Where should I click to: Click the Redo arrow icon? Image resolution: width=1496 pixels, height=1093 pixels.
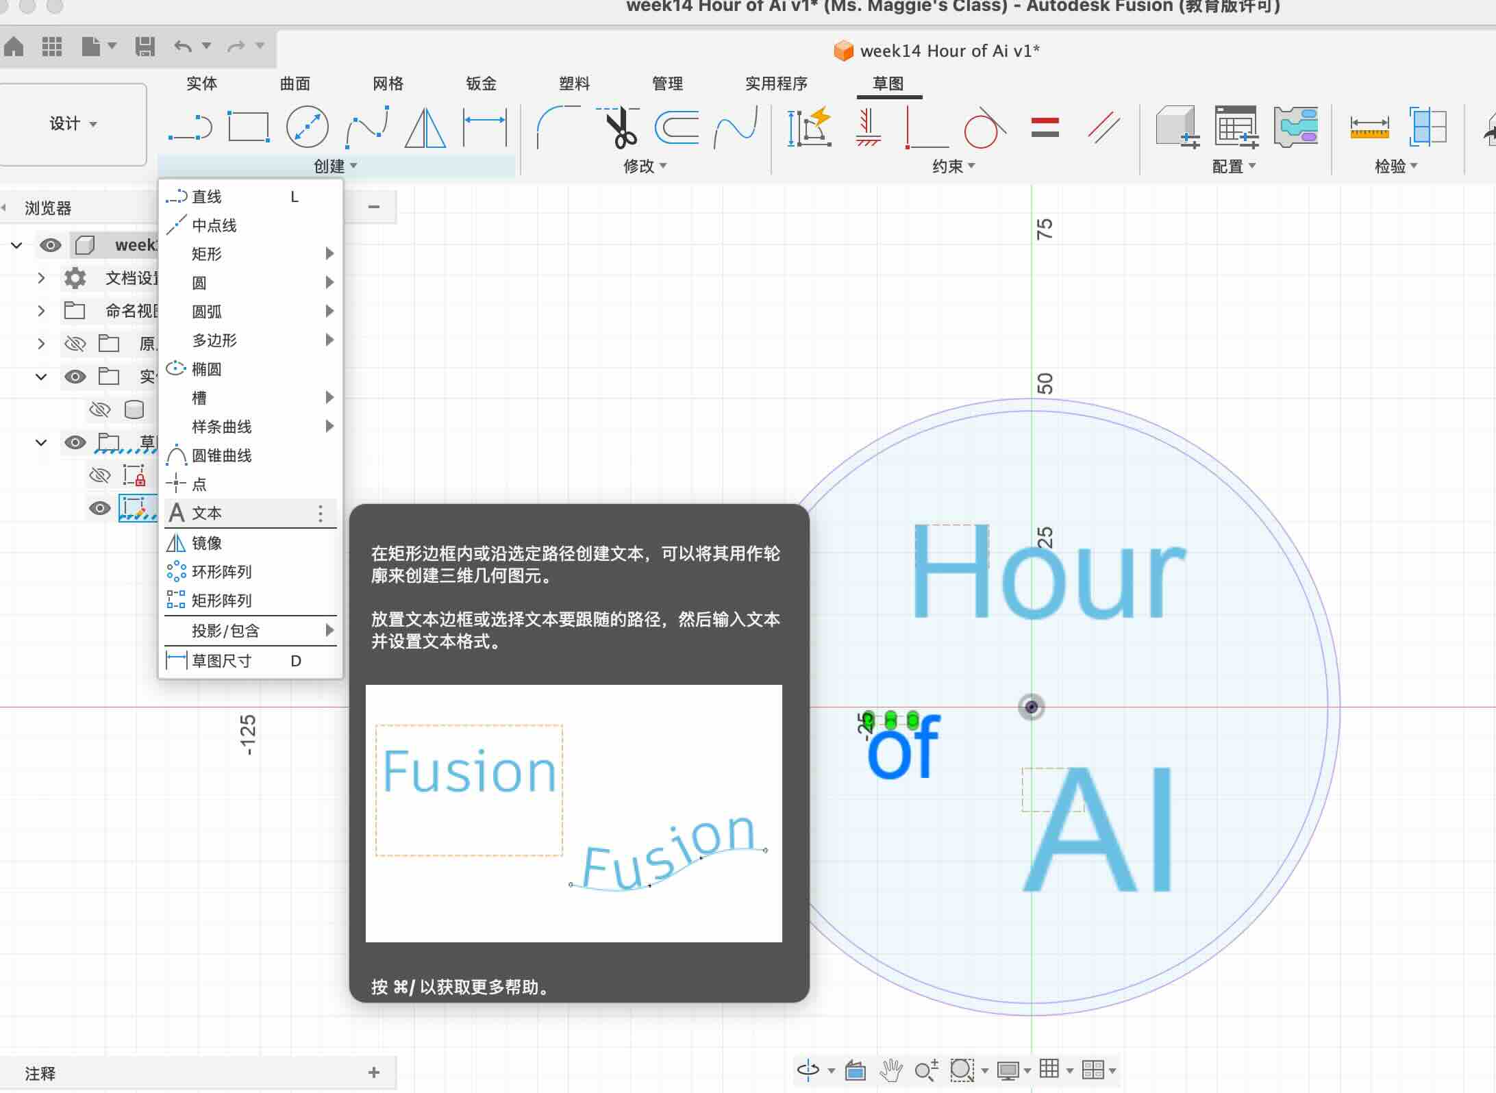(x=236, y=47)
